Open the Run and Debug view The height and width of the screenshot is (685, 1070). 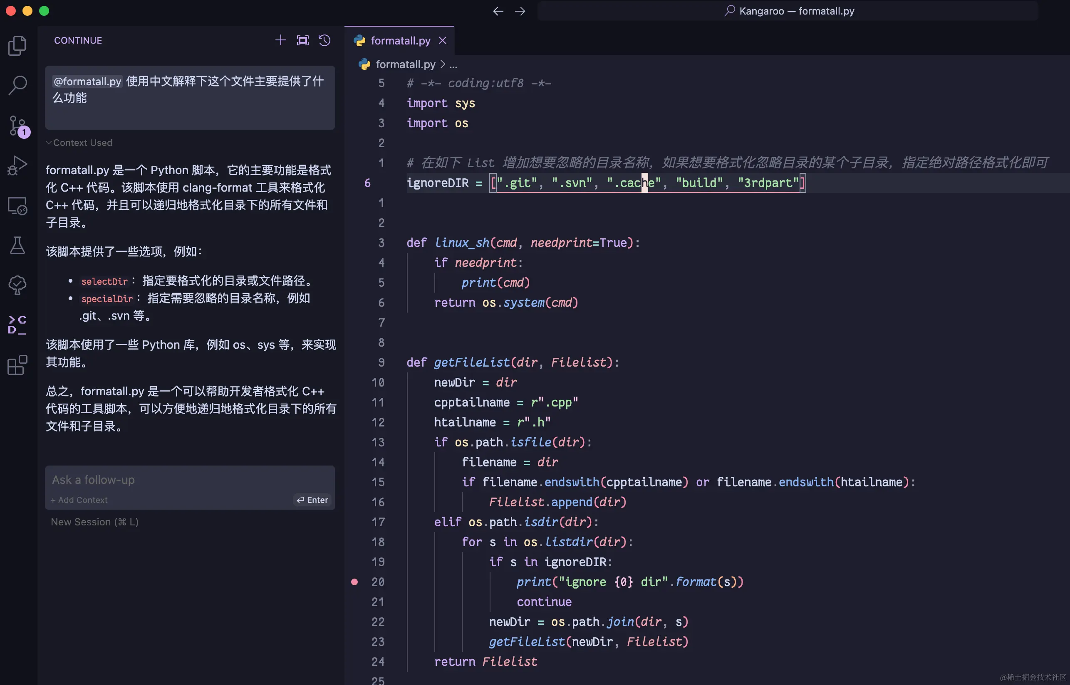tap(17, 165)
